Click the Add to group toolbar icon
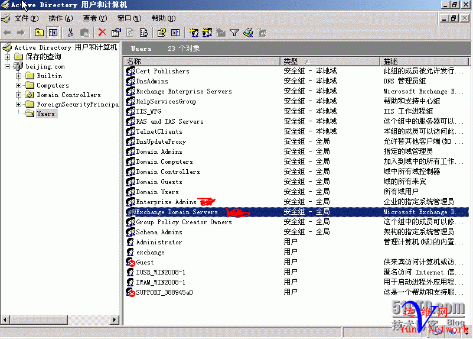Image resolution: width=473 pixels, height=339 pixels. [262, 33]
